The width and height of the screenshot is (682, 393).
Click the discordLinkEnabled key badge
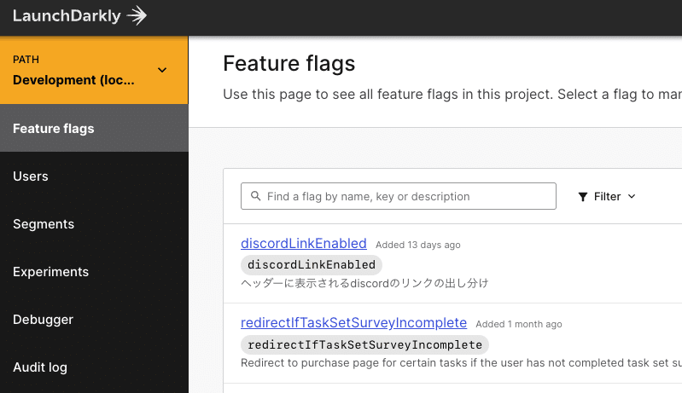click(x=312, y=264)
